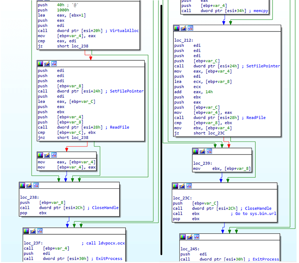Click the edit pencil icon on loc_23C node
Image resolution: width=299 pixels, height=263 pixels.
pyautogui.click(x=182, y=186)
